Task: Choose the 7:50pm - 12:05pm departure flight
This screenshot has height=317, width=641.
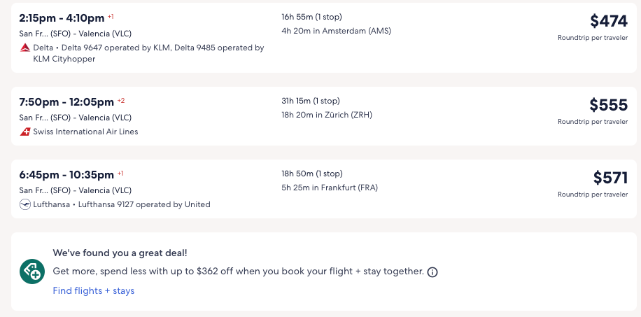Action: pos(66,101)
